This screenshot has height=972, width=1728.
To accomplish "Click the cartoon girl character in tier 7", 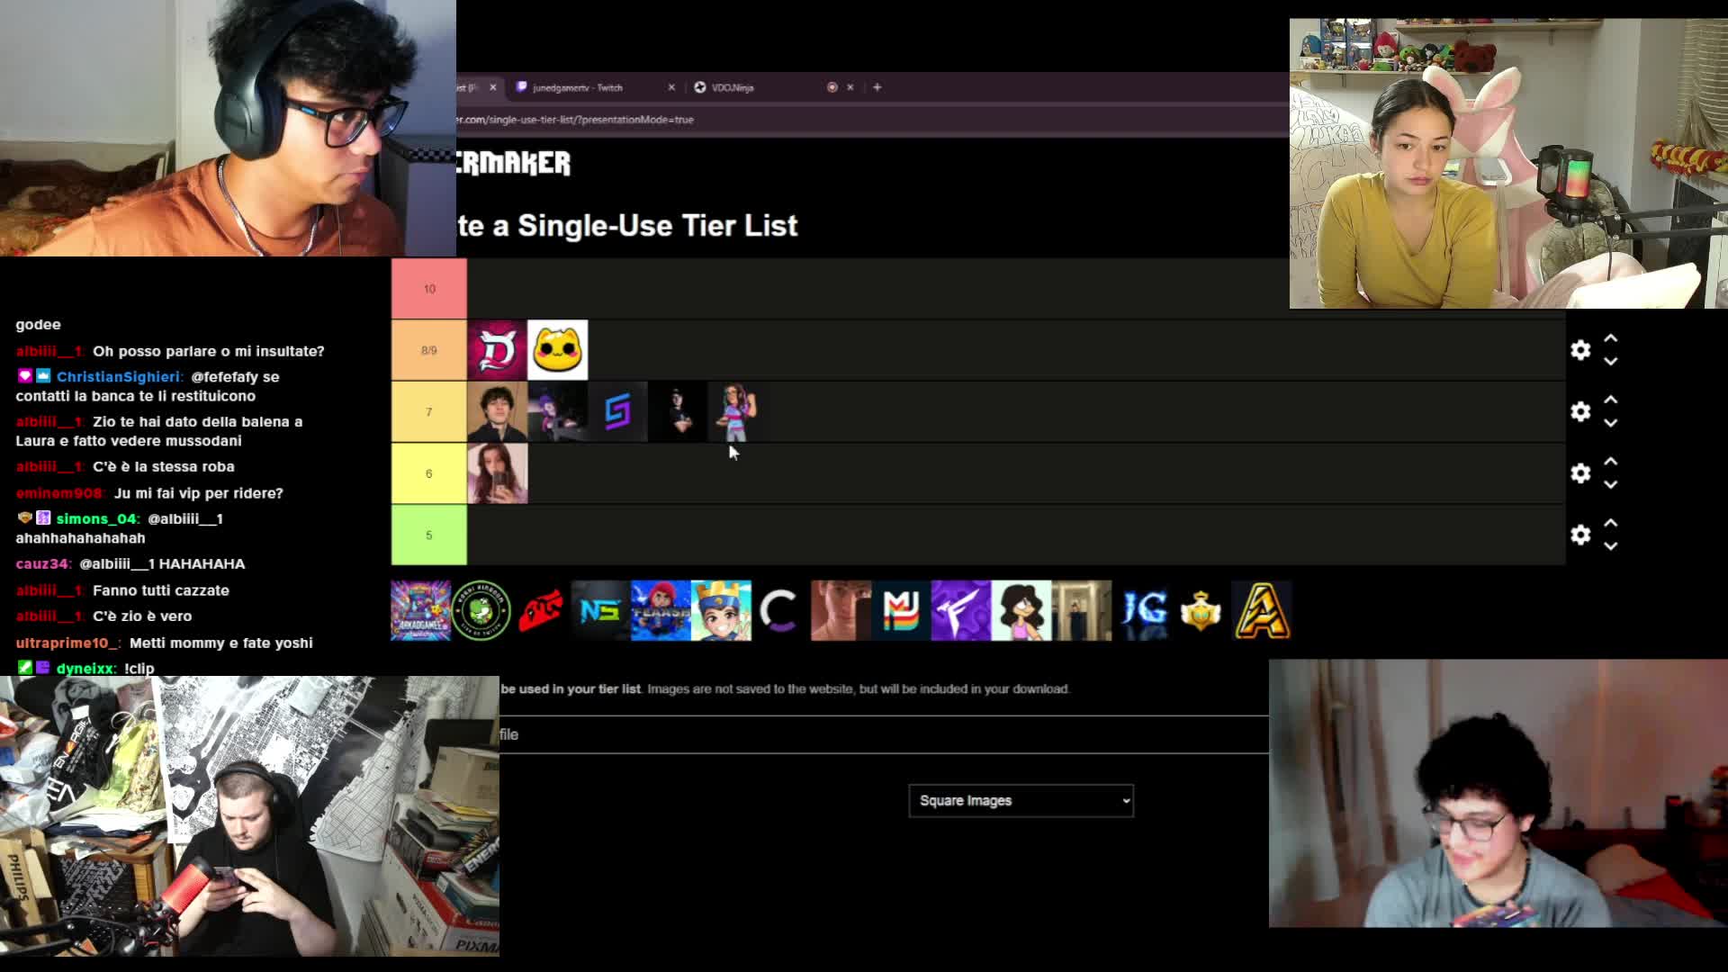I will pos(738,411).
